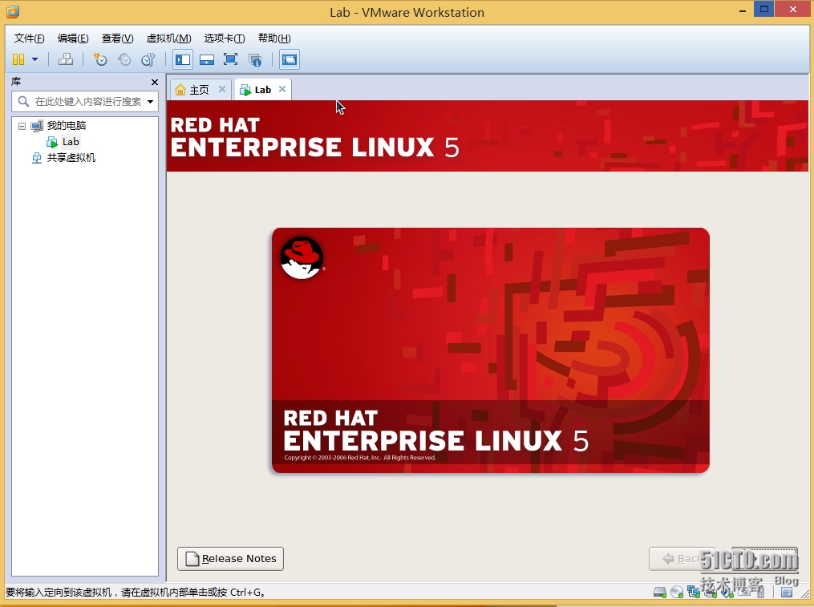
Task: Open the 文件(F) menu
Action: 29,38
